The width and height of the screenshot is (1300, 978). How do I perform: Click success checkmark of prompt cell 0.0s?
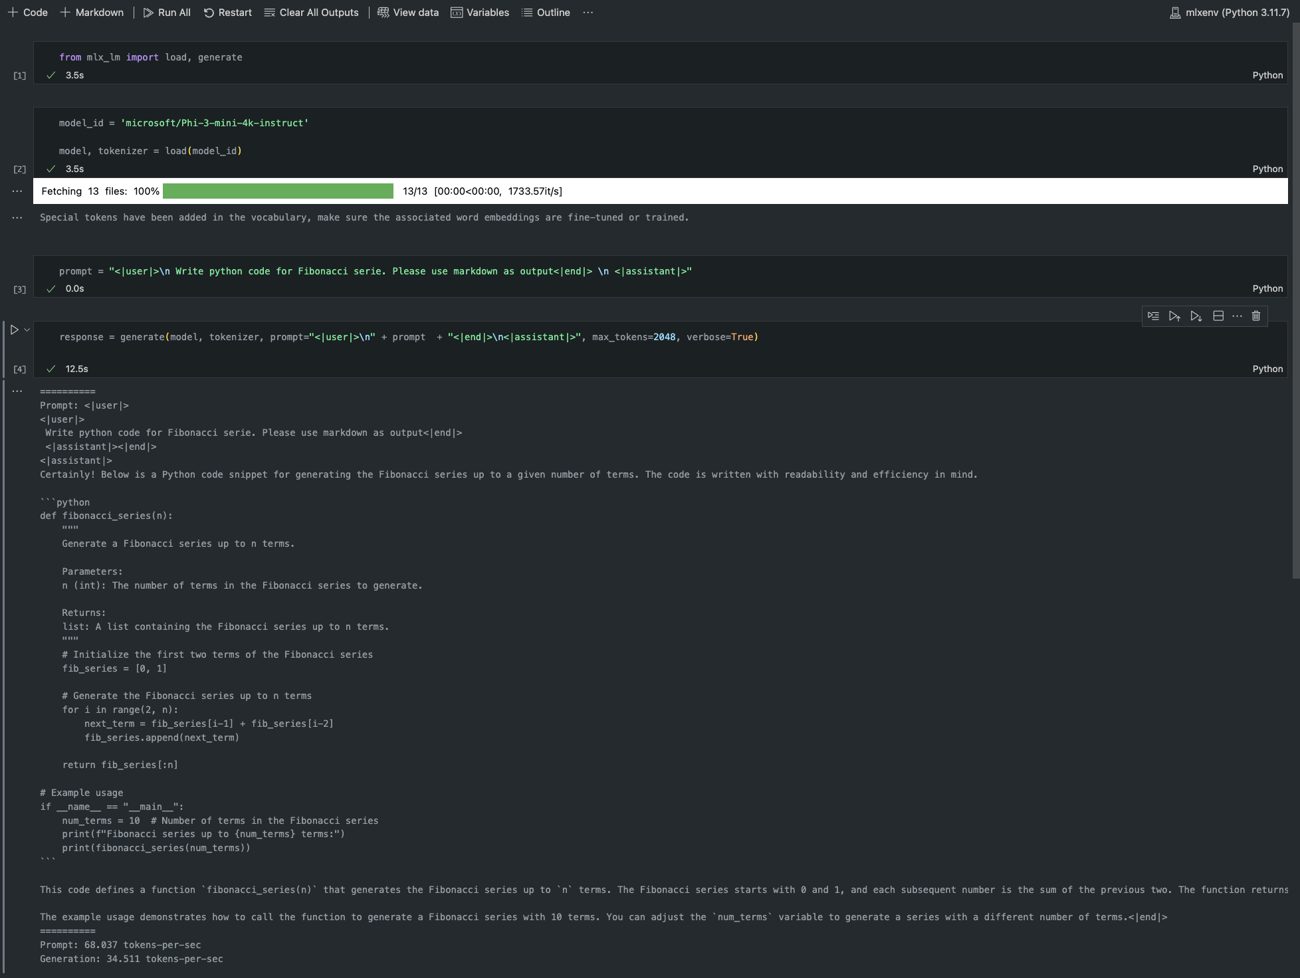(x=51, y=288)
